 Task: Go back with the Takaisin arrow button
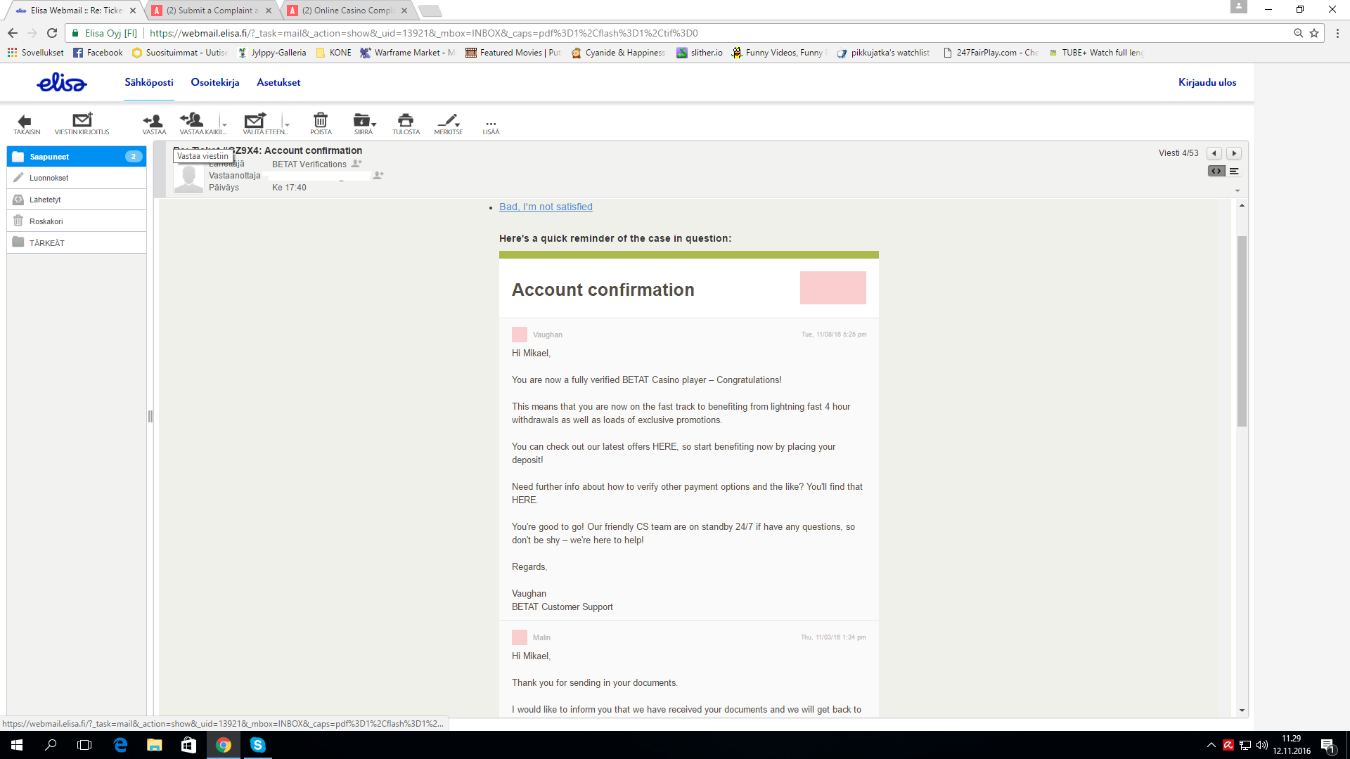tap(27, 124)
